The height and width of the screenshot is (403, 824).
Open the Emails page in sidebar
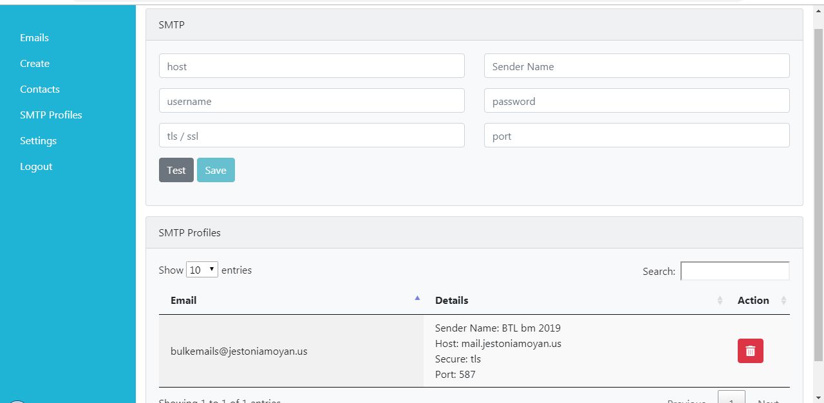click(34, 37)
